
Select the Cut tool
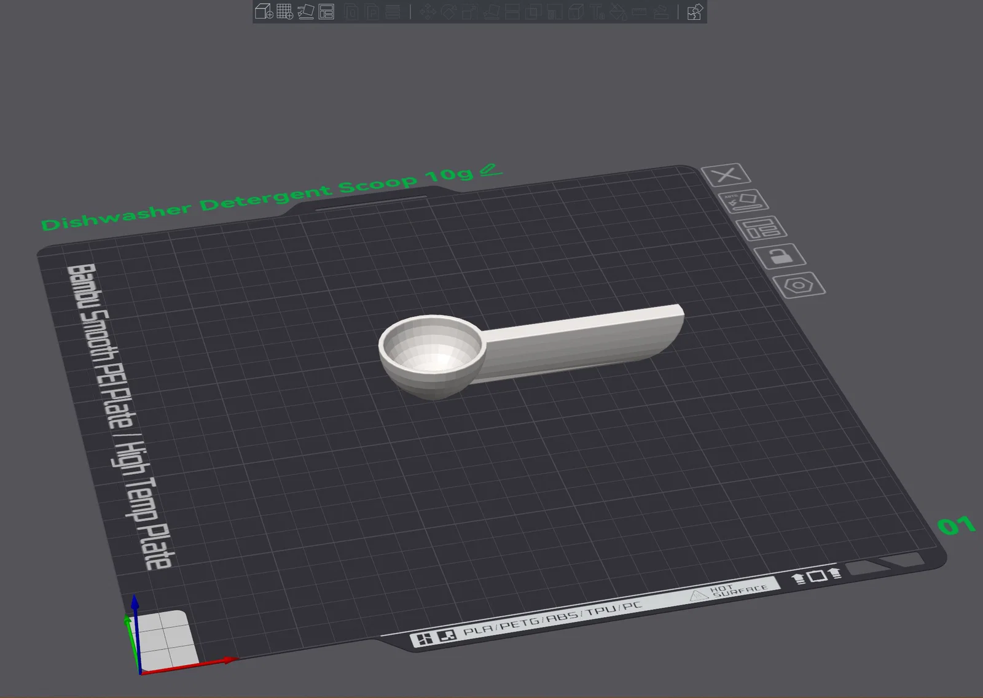click(x=512, y=11)
